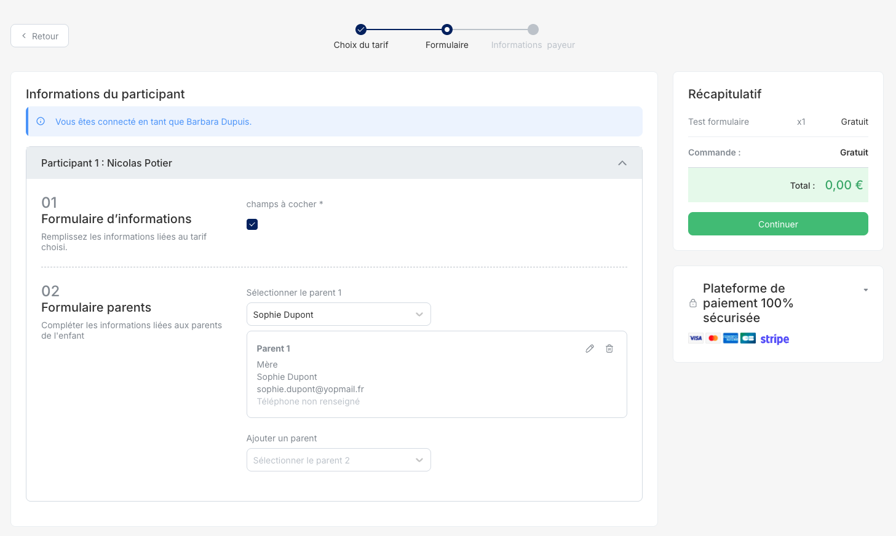The image size is (896, 536).
Task: Click the info icon in the blue banner
Action: pyautogui.click(x=41, y=122)
